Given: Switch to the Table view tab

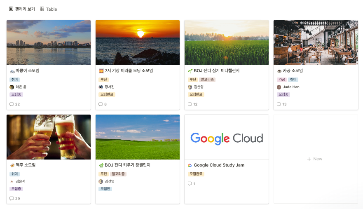Looking at the screenshot, I should pyautogui.click(x=48, y=9).
